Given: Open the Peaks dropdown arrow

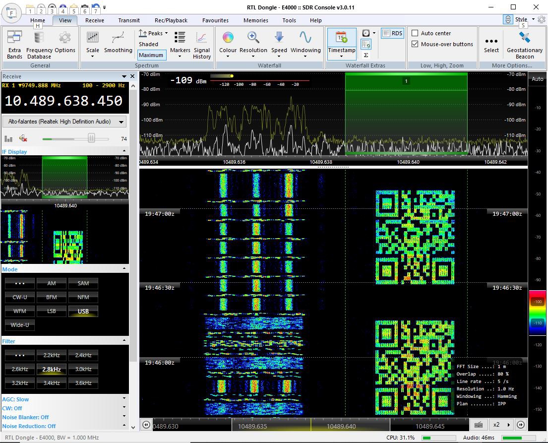Looking at the screenshot, I should 166,33.
